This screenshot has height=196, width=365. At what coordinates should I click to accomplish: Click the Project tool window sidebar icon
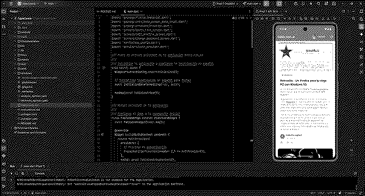4,12
